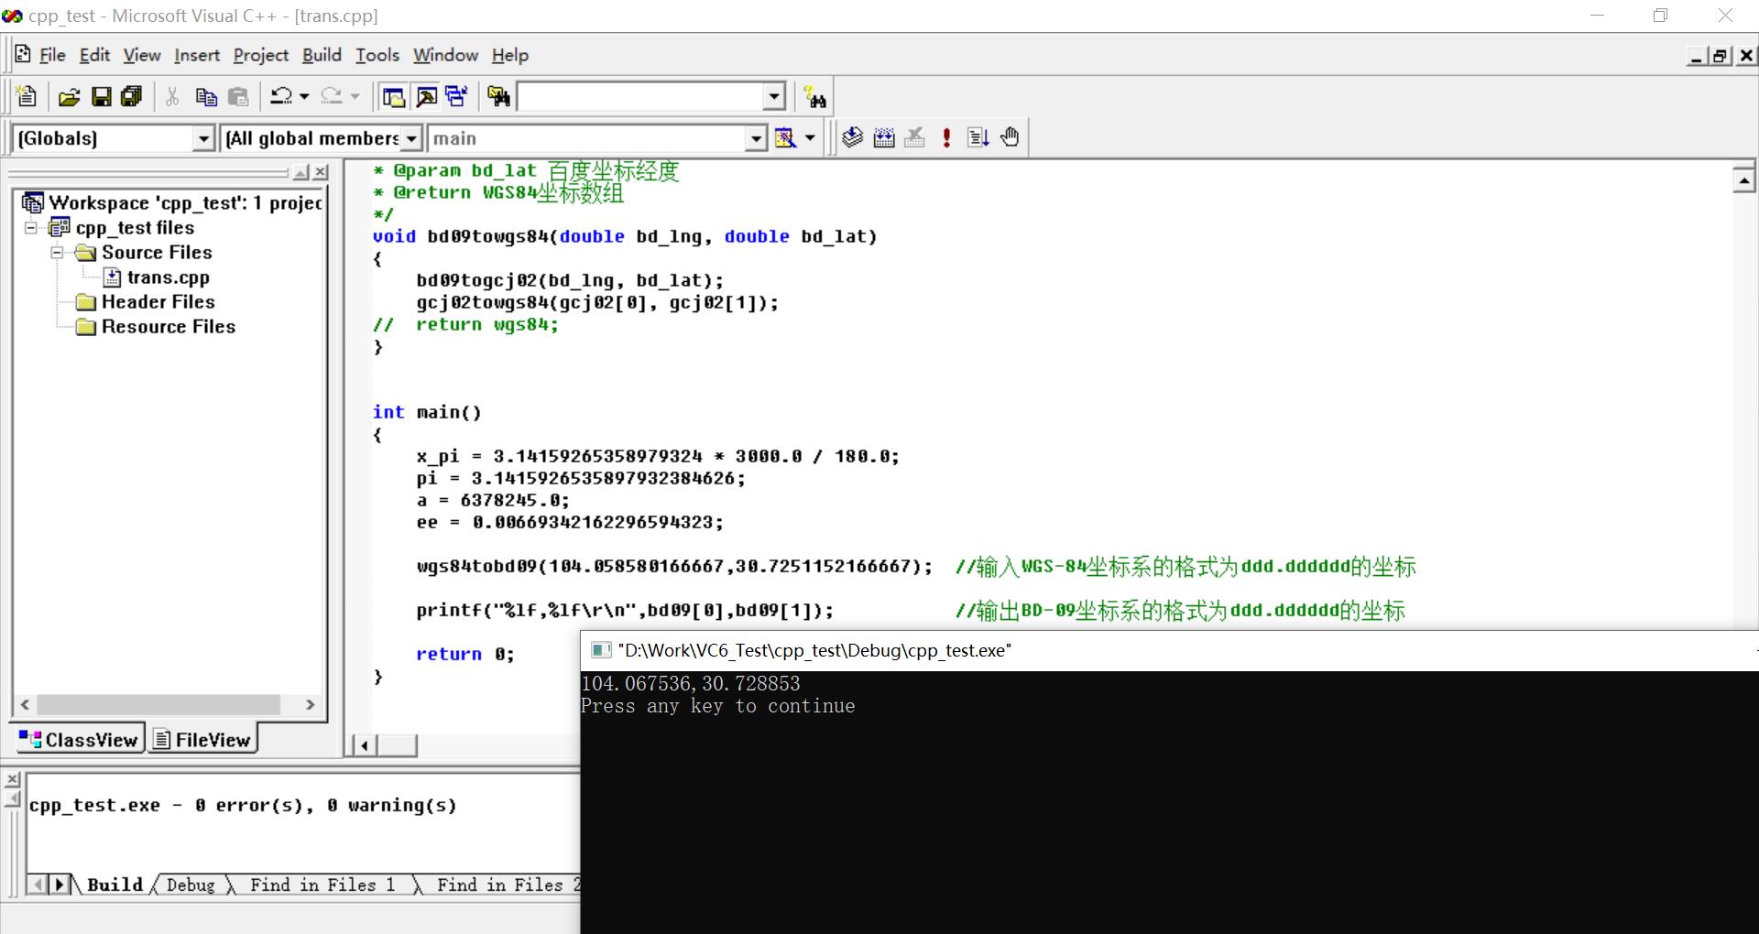Click the Save All icon
The height and width of the screenshot is (934, 1759).
click(x=132, y=96)
